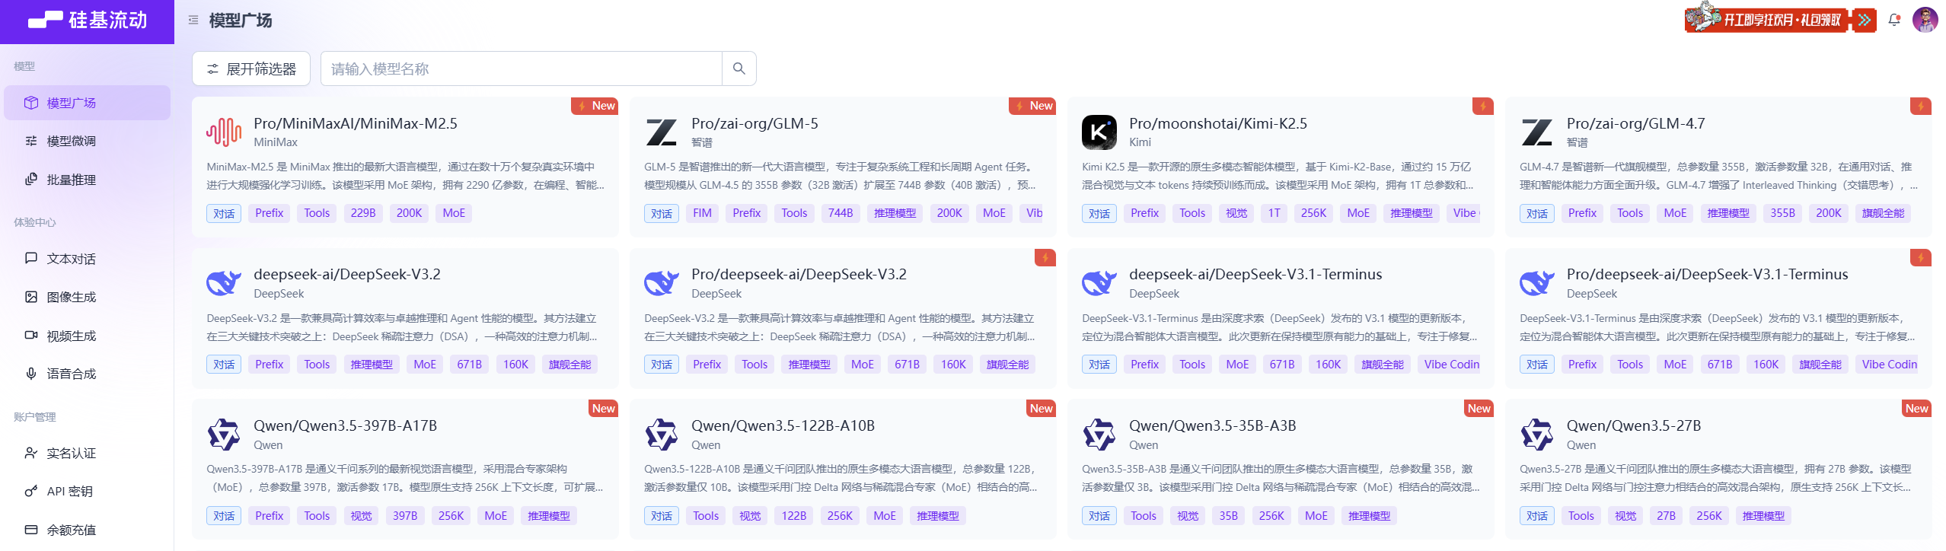
Task: Open 语音合成 in sidebar
Action: pos(87,374)
